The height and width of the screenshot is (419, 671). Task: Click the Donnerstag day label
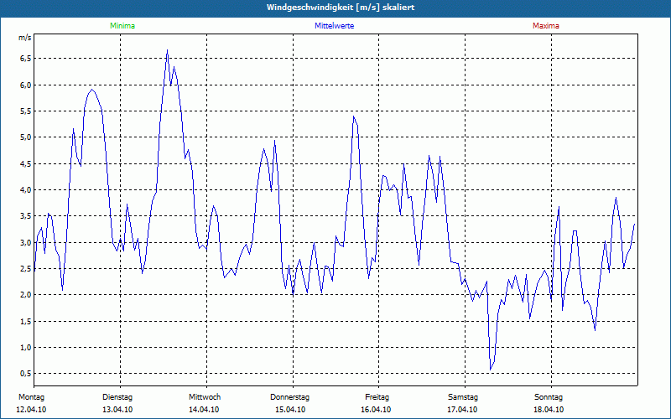pos(289,397)
